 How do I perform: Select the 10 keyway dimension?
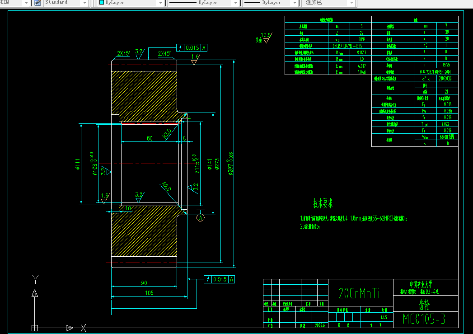[128, 208]
